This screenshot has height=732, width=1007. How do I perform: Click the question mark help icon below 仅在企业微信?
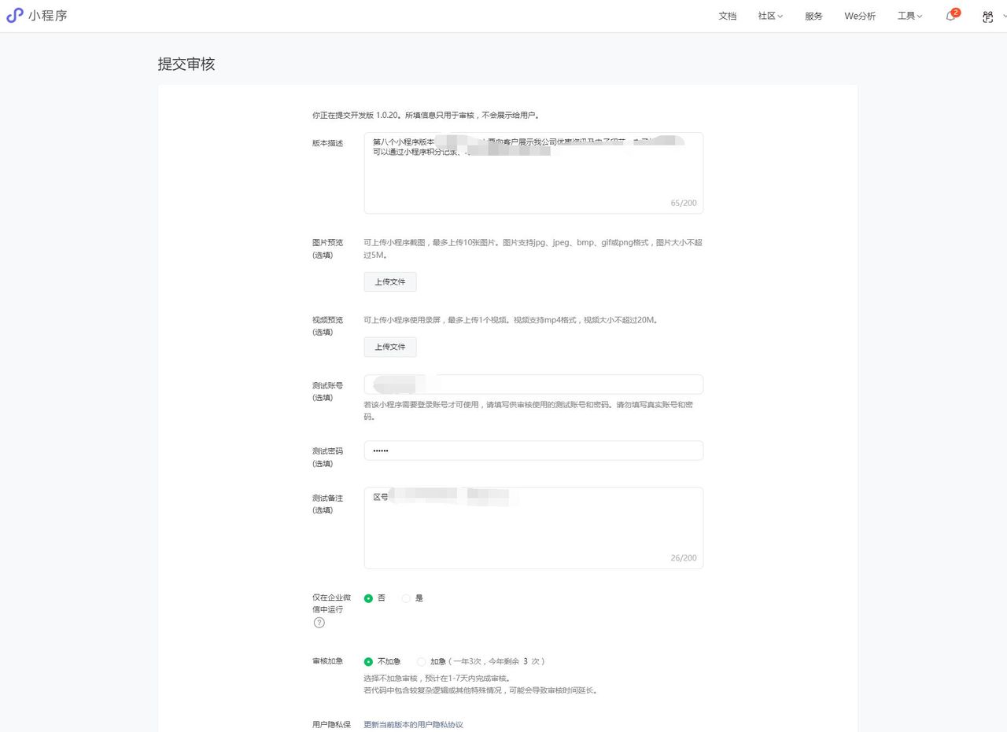[319, 623]
